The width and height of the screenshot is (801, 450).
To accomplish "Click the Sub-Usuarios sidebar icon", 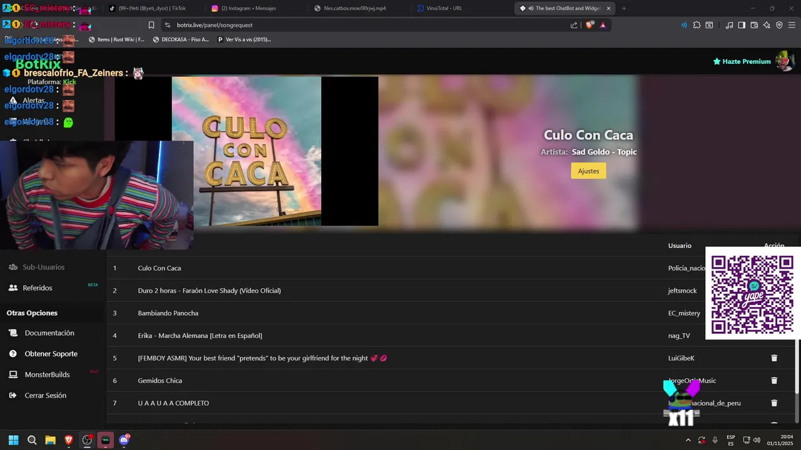I will pyautogui.click(x=13, y=267).
